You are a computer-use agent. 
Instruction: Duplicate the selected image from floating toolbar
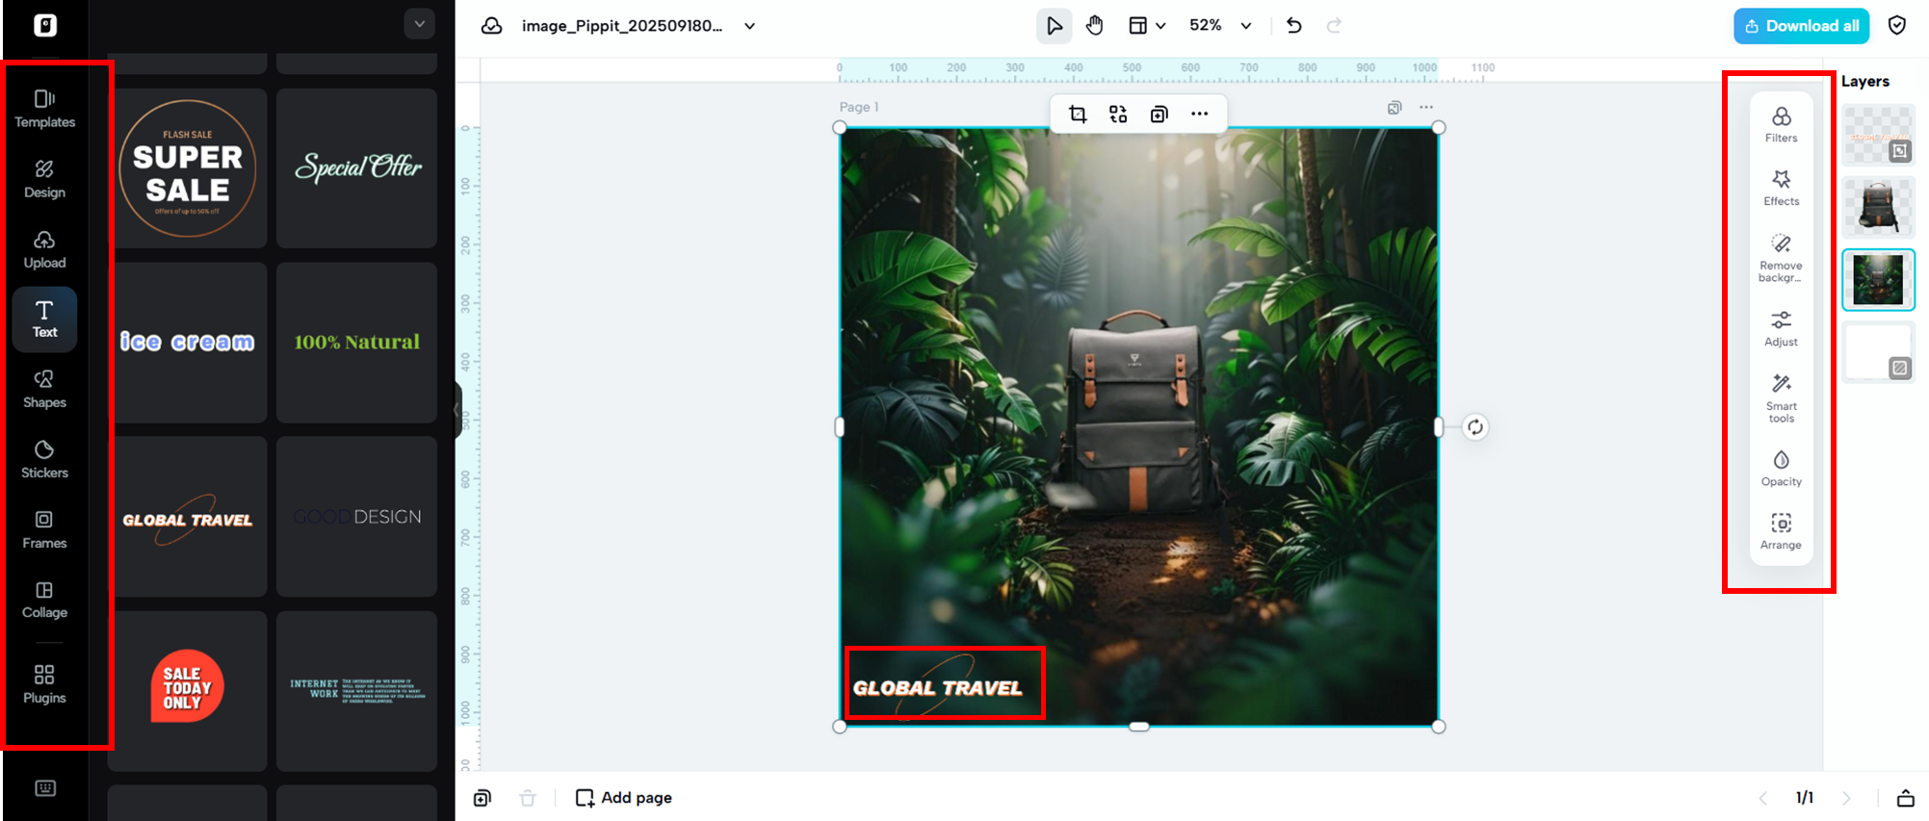pyautogui.click(x=1159, y=115)
